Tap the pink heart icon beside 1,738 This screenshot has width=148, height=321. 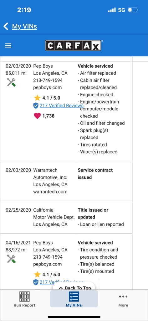coord(37,116)
